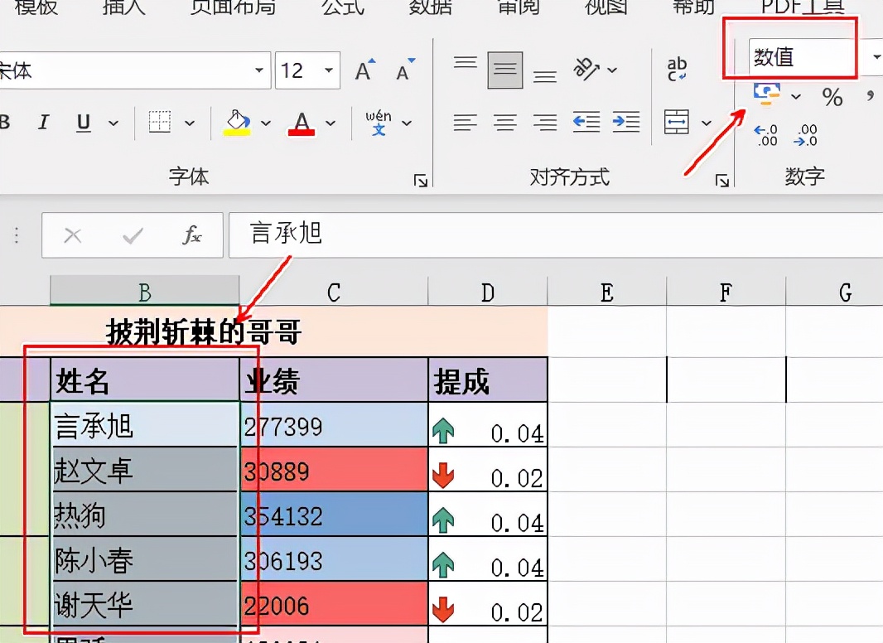Toggle italic formatting with the I icon

click(x=43, y=122)
